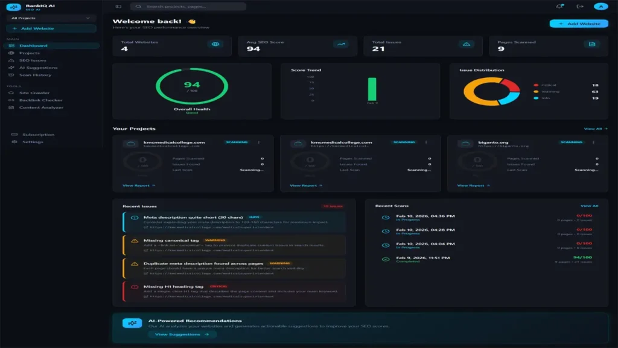Viewport: 618px width, 348px height.
Task: Click the globe icon on Total Websites card
Action: pos(215,44)
